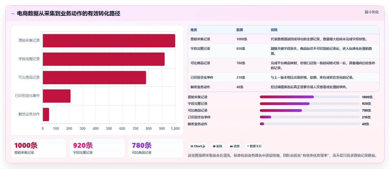
Task: Click the 可比商品记录 progress bar showing 780条
Action: 310,110
